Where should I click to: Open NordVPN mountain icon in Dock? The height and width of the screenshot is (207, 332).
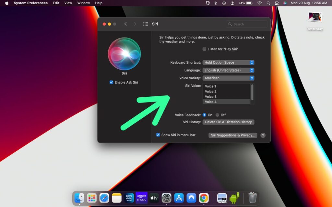coord(191,198)
